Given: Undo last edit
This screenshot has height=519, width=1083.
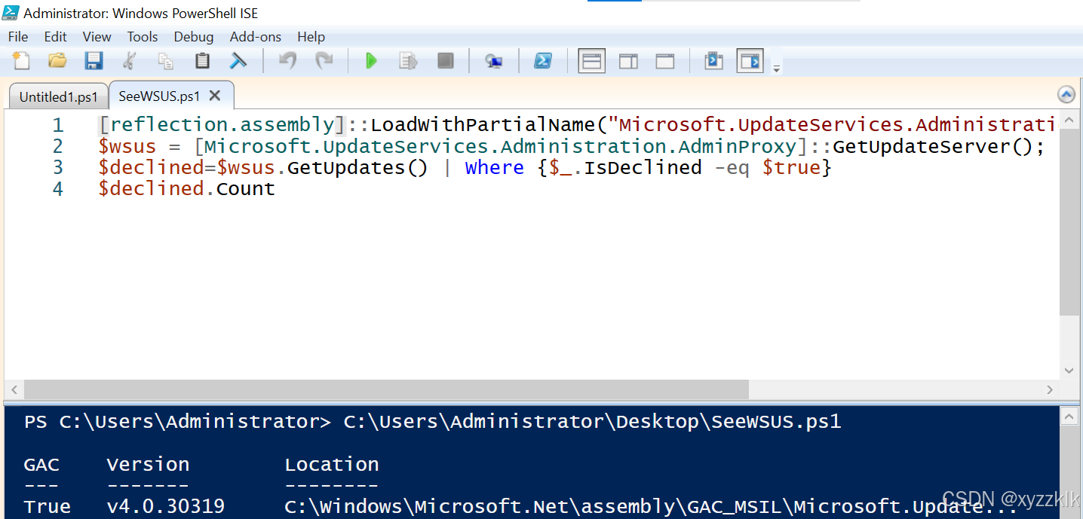Looking at the screenshot, I should point(287,60).
